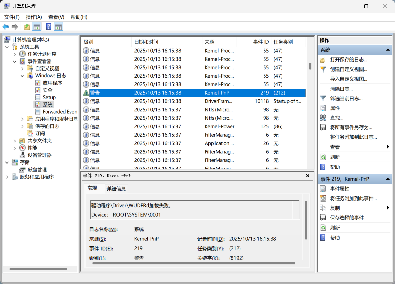Viewport: 395px width, 284px height.
Task: Click 清除日志... action
Action: pyautogui.click(x=341, y=89)
